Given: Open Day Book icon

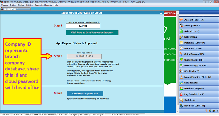Looking at the screenshot, I should pos(181,106).
